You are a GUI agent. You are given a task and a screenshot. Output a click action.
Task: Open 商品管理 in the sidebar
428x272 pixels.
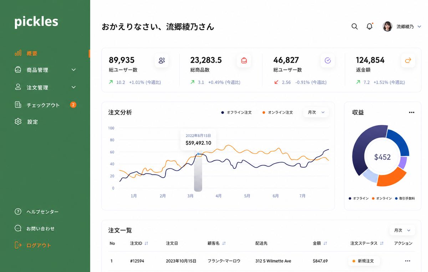37,70
